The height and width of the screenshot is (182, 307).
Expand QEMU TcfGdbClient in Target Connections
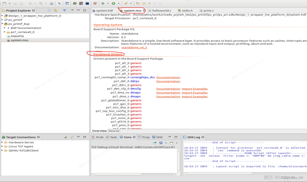2,150
